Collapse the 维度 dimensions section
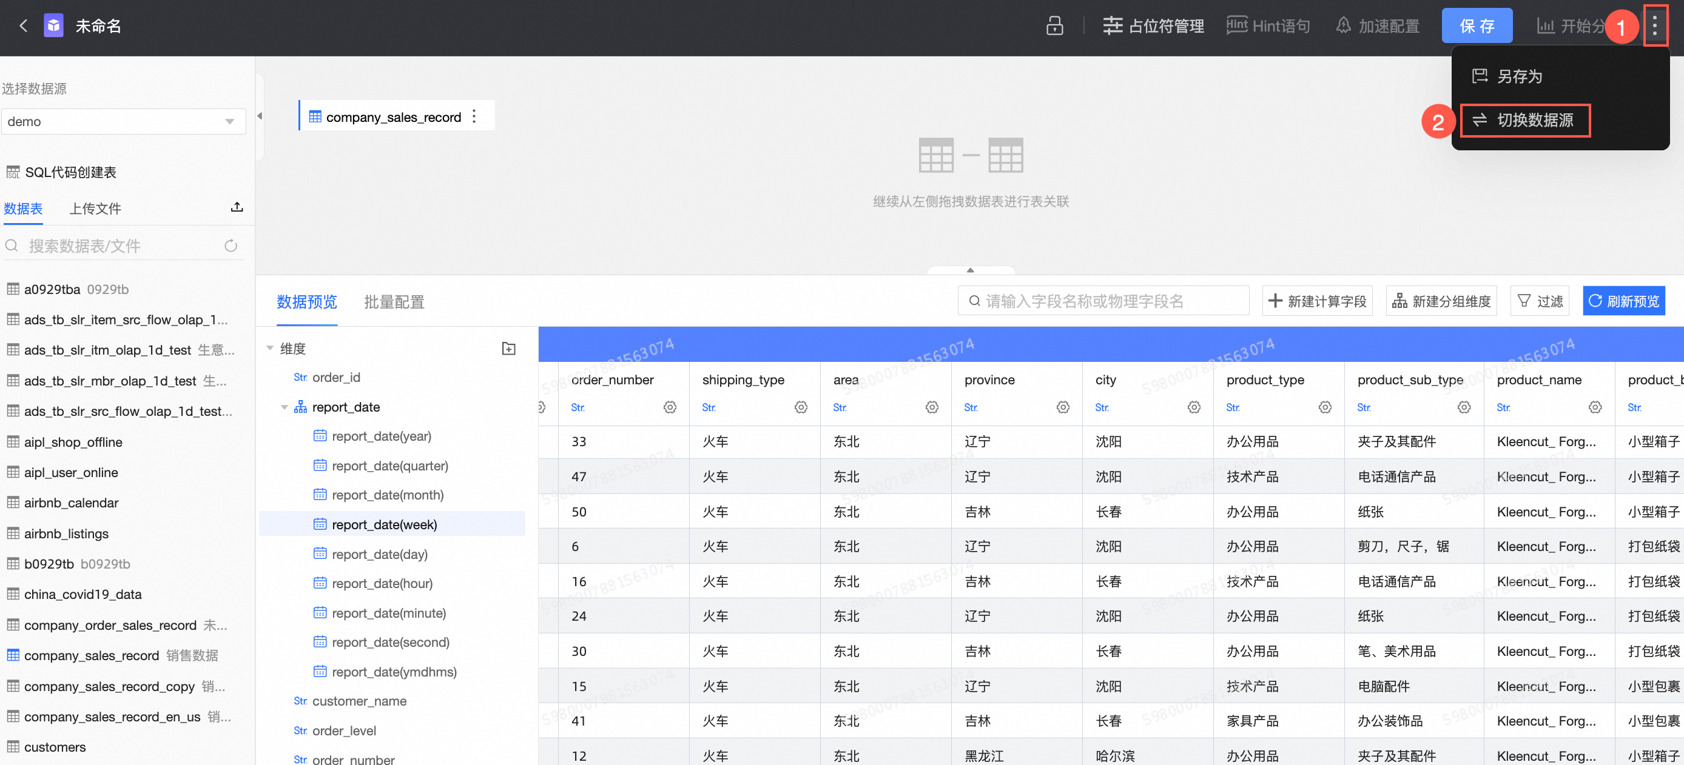The width and height of the screenshot is (1684, 765). click(x=270, y=349)
